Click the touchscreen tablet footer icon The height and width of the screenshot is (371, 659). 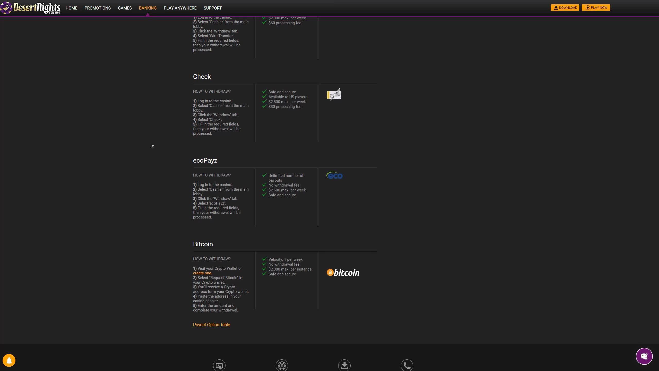pyautogui.click(x=219, y=365)
